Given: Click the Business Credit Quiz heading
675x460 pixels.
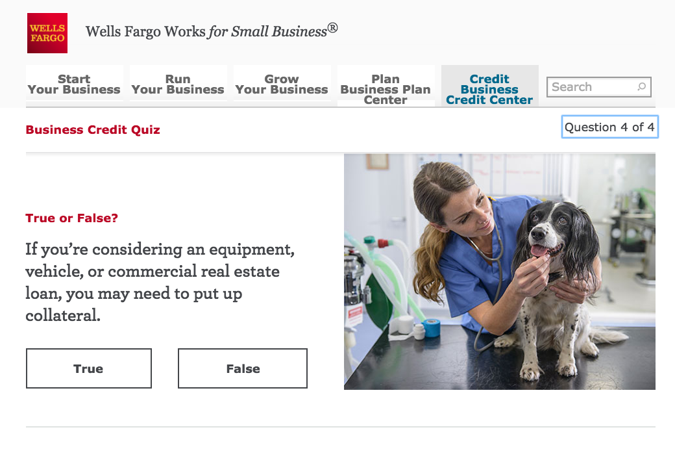Looking at the screenshot, I should tap(93, 130).
